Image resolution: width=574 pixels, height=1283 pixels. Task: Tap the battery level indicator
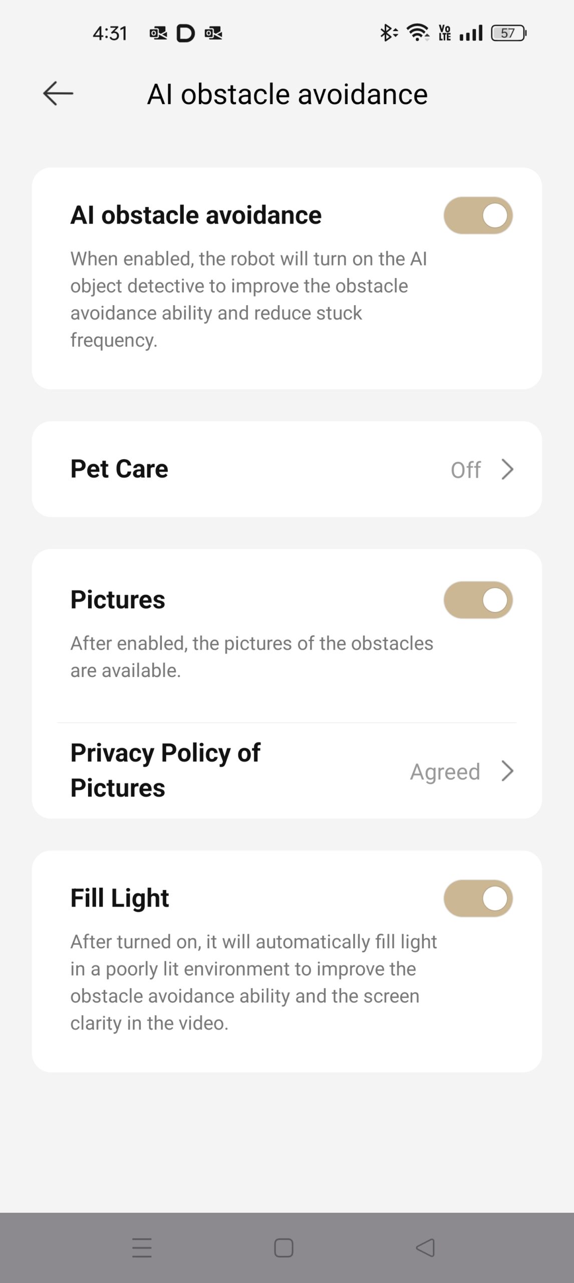tap(508, 33)
